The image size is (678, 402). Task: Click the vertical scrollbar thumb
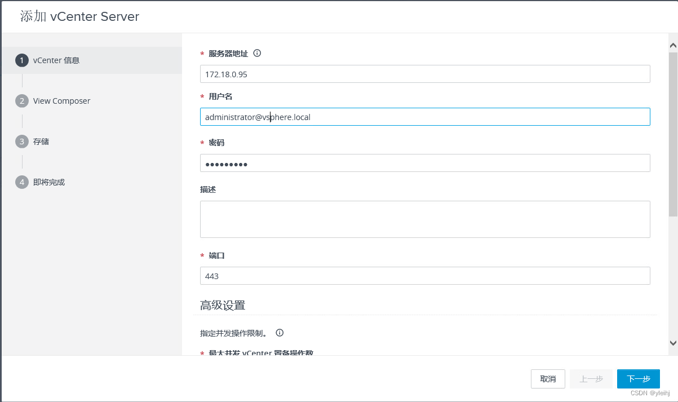click(673, 134)
